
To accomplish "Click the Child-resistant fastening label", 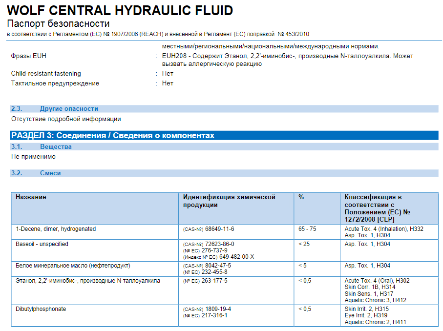I will (46, 73).
